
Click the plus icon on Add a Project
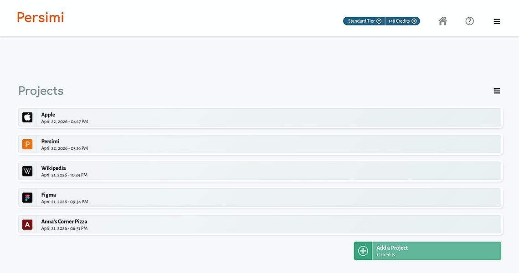(363, 251)
